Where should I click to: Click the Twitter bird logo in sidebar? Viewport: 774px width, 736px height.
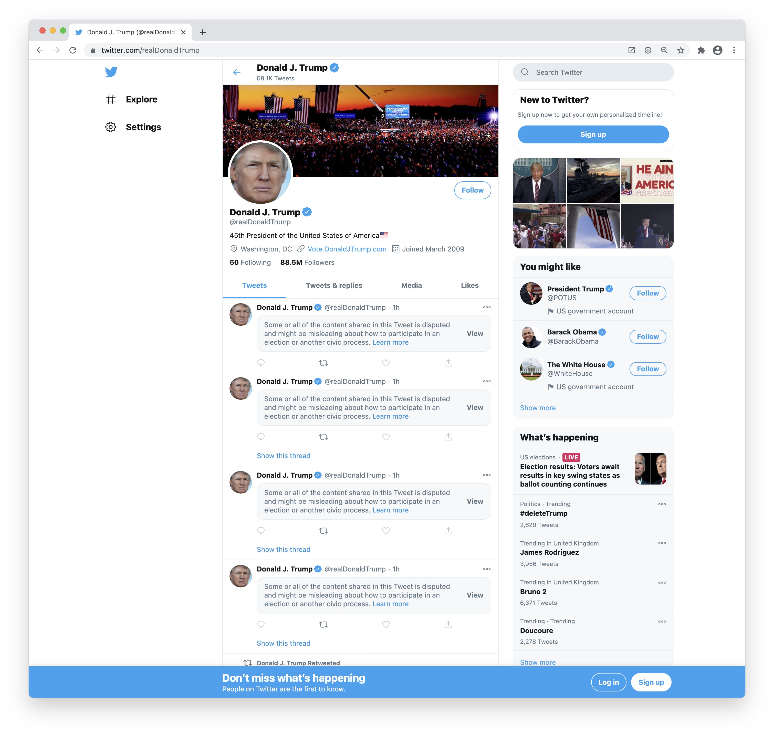pyautogui.click(x=111, y=72)
